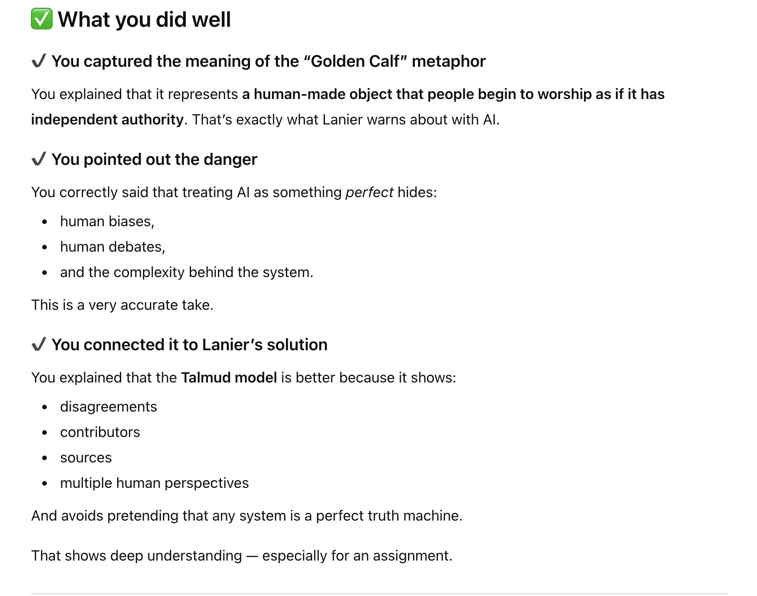Click the "You connected it to Lanier's solution" subheading

[189, 345]
